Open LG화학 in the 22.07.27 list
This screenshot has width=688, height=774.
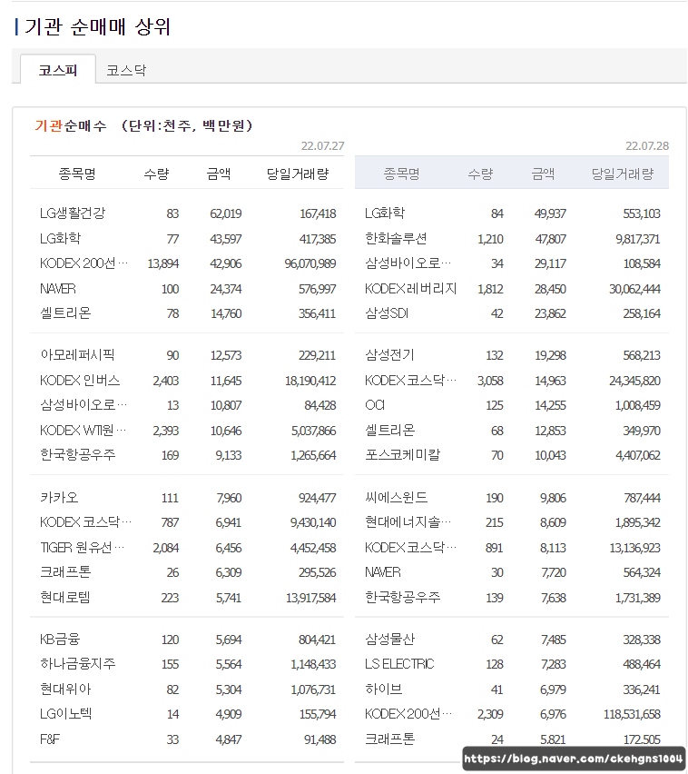click(60, 239)
